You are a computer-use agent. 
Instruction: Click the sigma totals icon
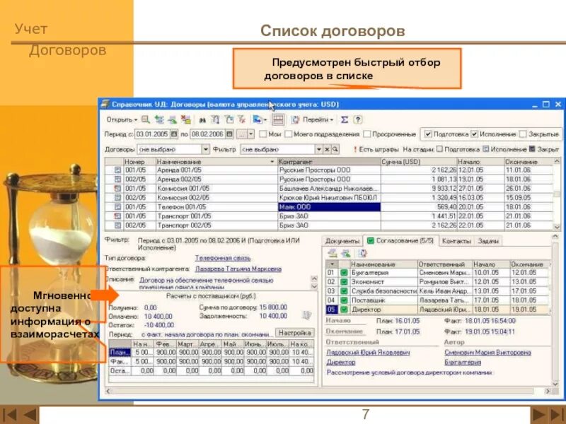(345, 119)
